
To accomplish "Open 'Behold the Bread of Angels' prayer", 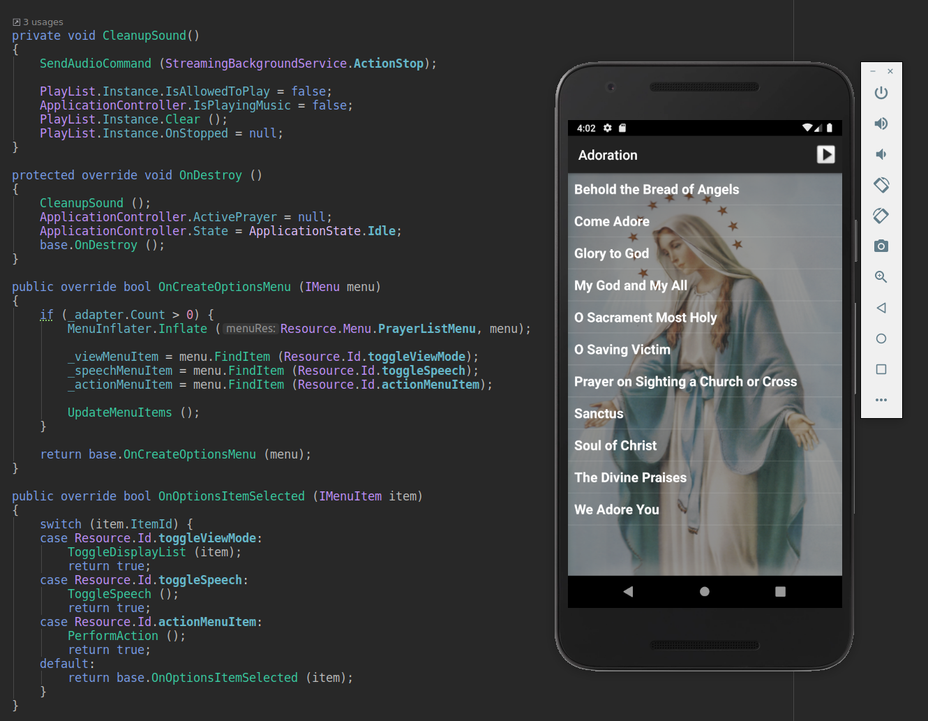I will coord(705,189).
